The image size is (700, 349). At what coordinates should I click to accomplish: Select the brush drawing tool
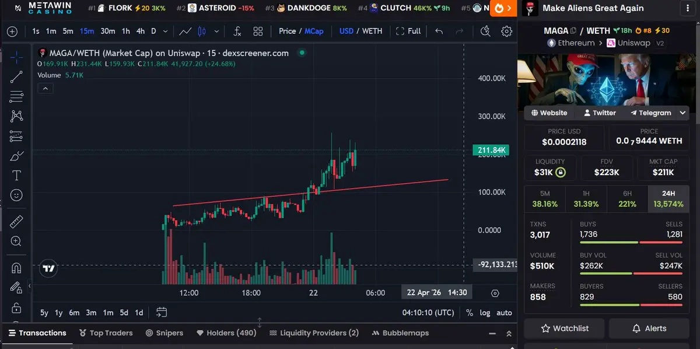point(16,156)
